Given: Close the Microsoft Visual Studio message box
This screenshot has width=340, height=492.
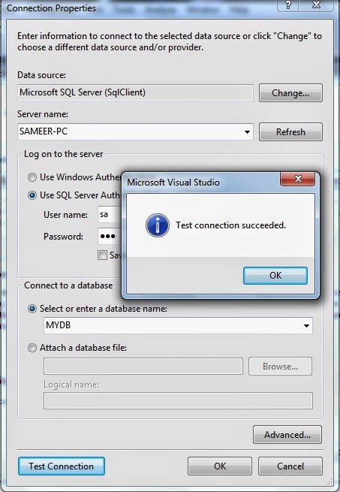Looking at the screenshot, I should [298, 179].
